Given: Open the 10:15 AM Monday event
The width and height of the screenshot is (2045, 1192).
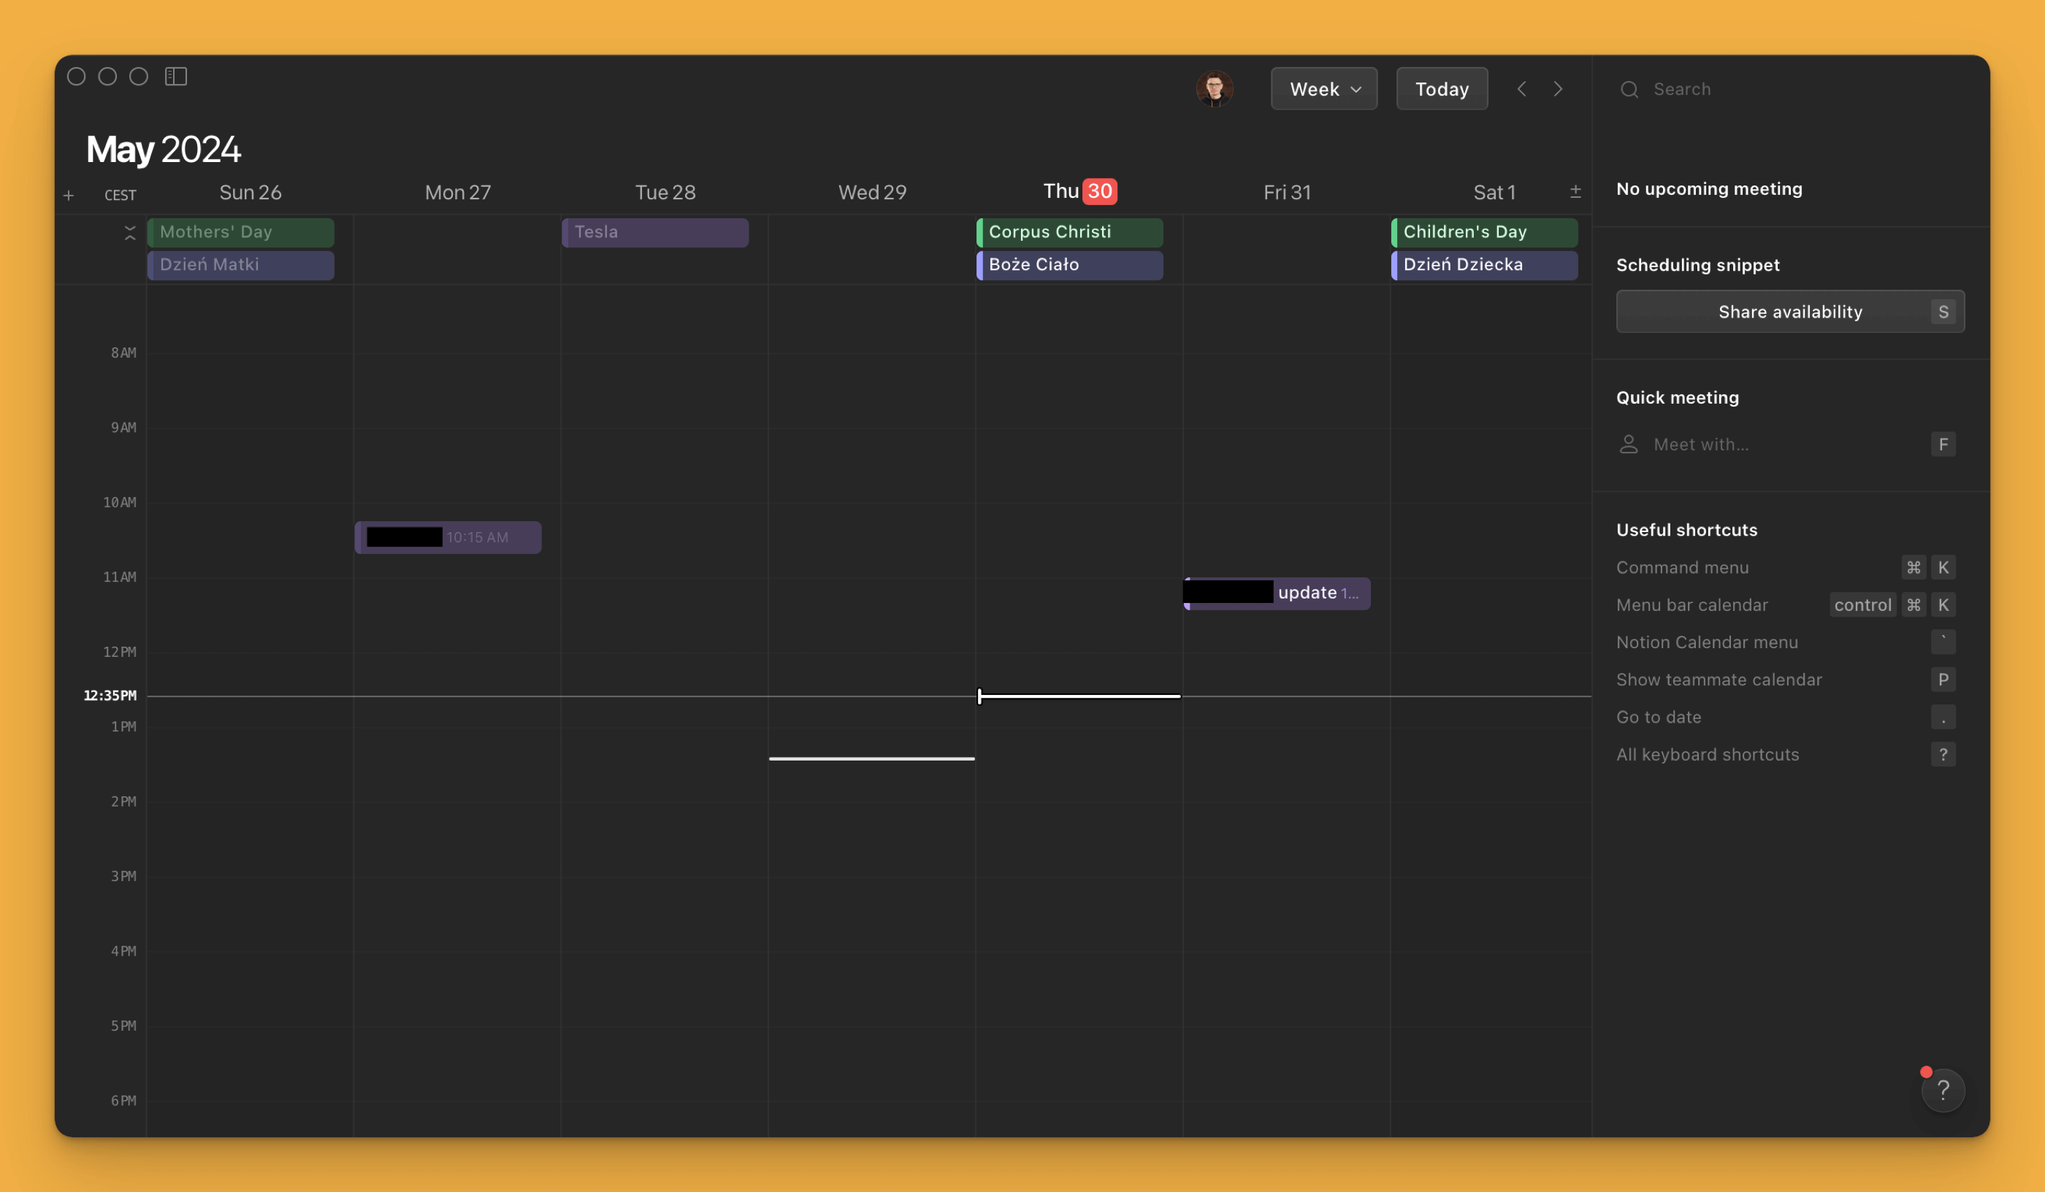Looking at the screenshot, I should tap(448, 538).
